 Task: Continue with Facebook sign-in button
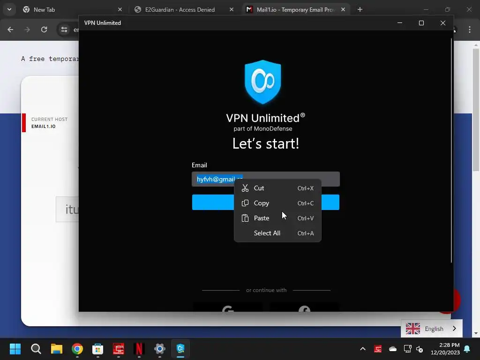(x=304, y=307)
